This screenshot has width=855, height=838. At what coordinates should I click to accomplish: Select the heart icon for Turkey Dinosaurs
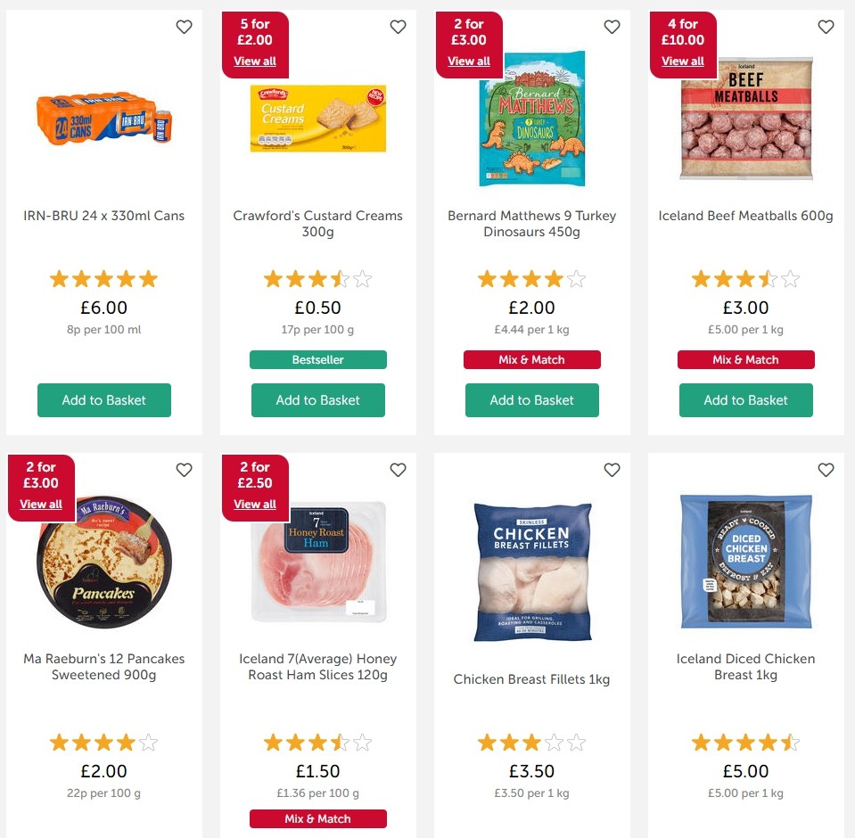612,27
